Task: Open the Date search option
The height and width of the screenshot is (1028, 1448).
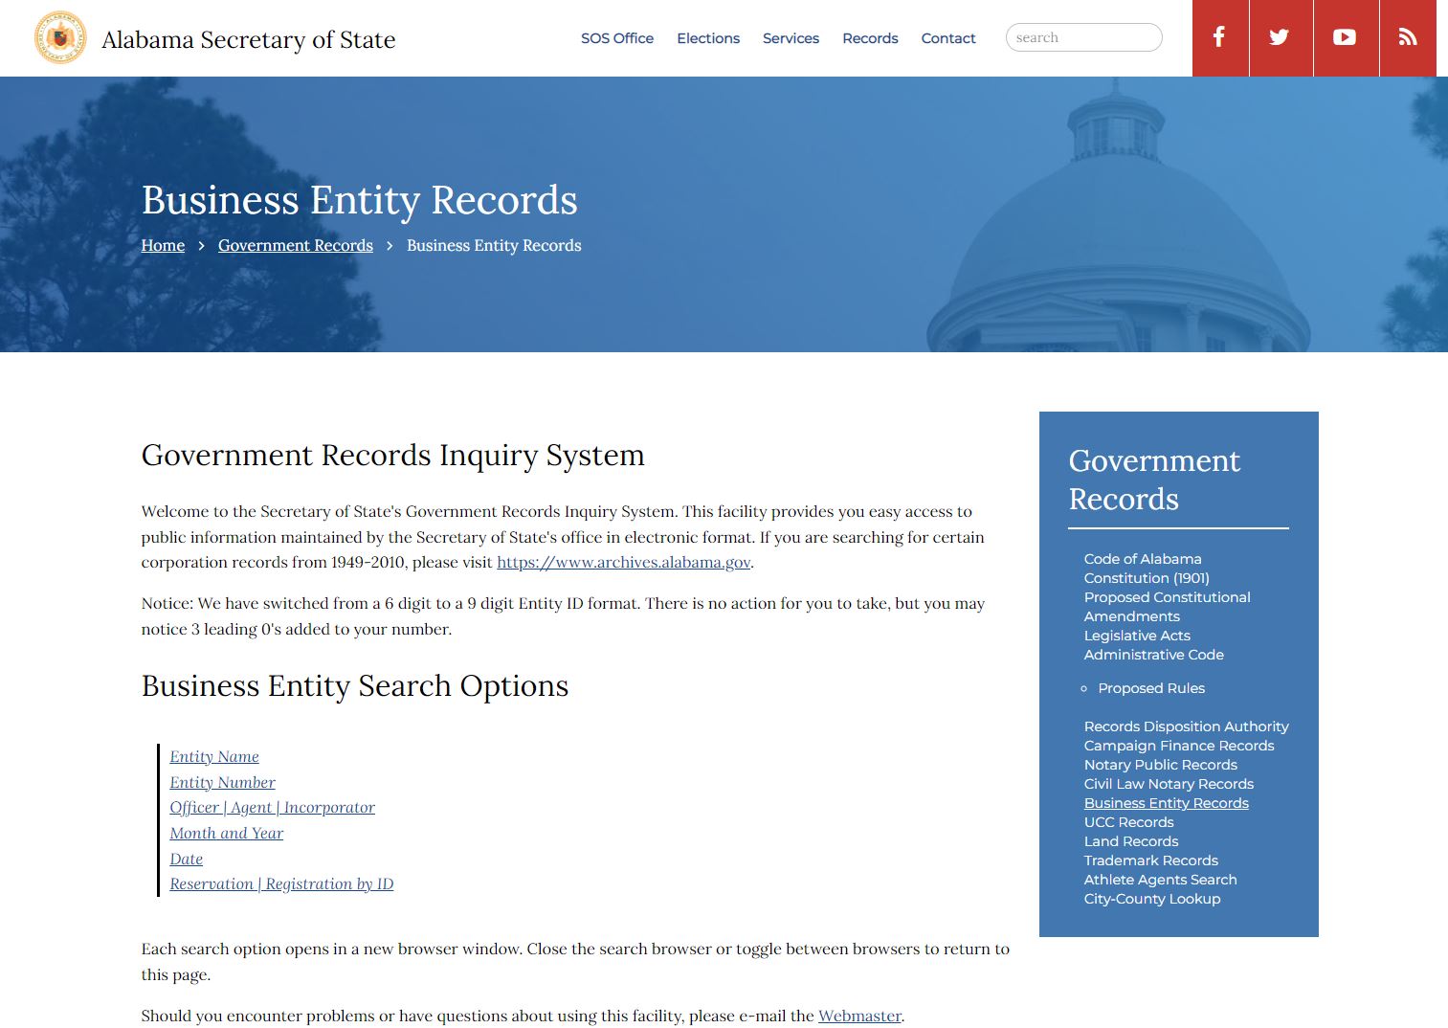Action: [187, 859]
